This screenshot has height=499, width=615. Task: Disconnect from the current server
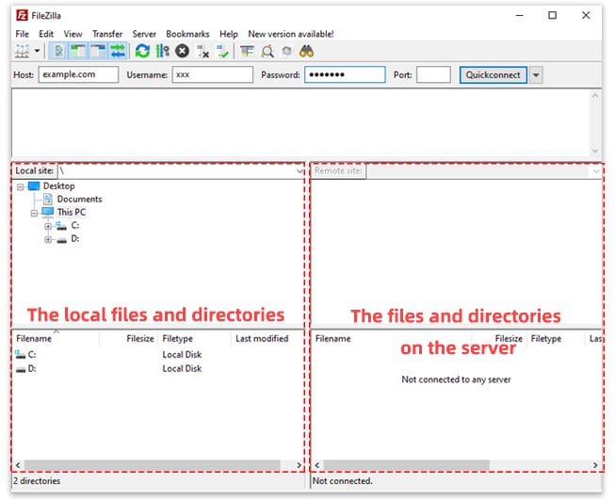[x=202, y=51]
